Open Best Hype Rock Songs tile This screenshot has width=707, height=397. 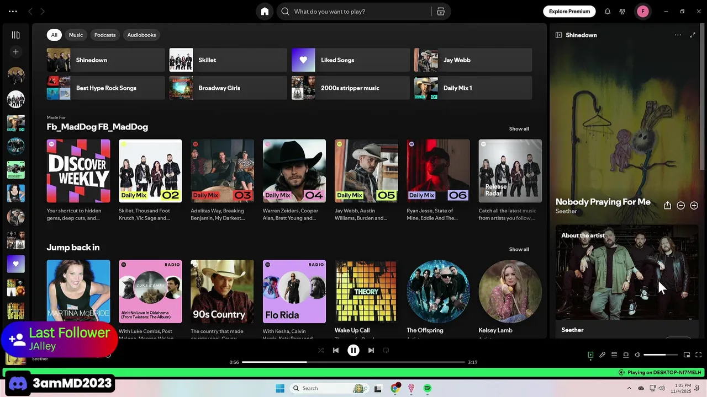pyautogui.click(x=105, y=88)
